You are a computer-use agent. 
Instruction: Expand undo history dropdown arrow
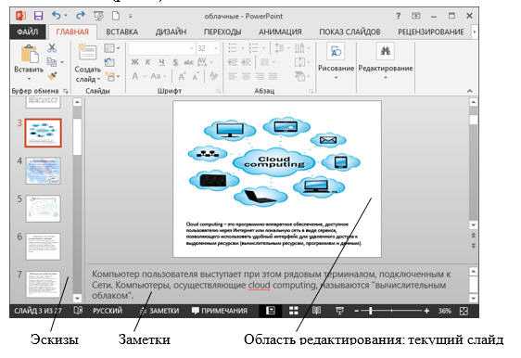point(66,15)
